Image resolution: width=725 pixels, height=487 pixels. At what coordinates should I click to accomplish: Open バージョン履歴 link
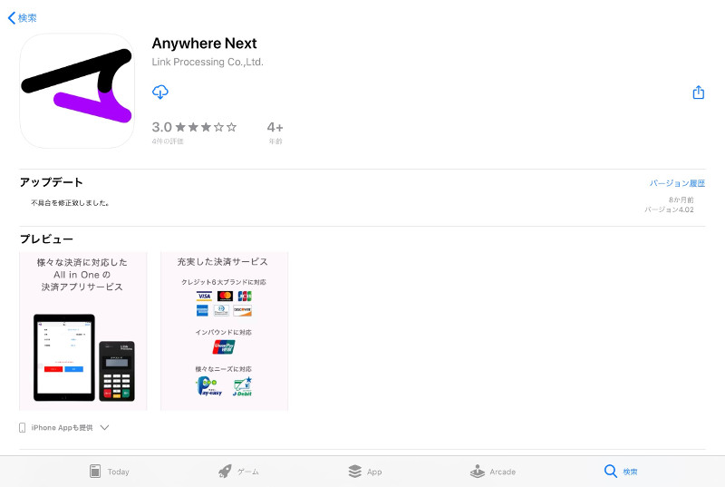coord(677,183)
